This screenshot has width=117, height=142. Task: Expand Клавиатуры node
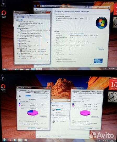(x=18, y=38)
